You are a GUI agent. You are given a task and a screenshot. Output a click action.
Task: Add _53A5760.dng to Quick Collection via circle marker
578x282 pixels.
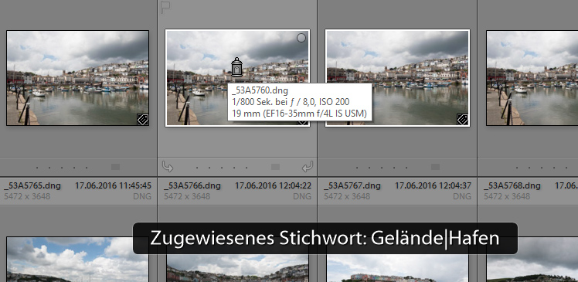[x=301, y=38]
